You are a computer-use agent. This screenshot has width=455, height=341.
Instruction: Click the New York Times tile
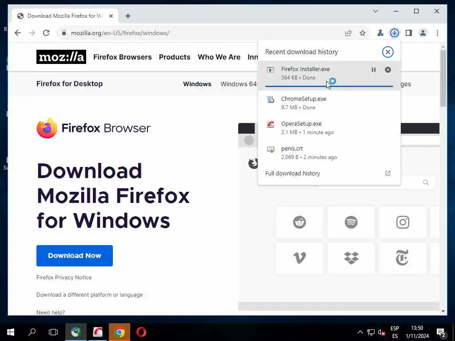click(x=403, y=258)
